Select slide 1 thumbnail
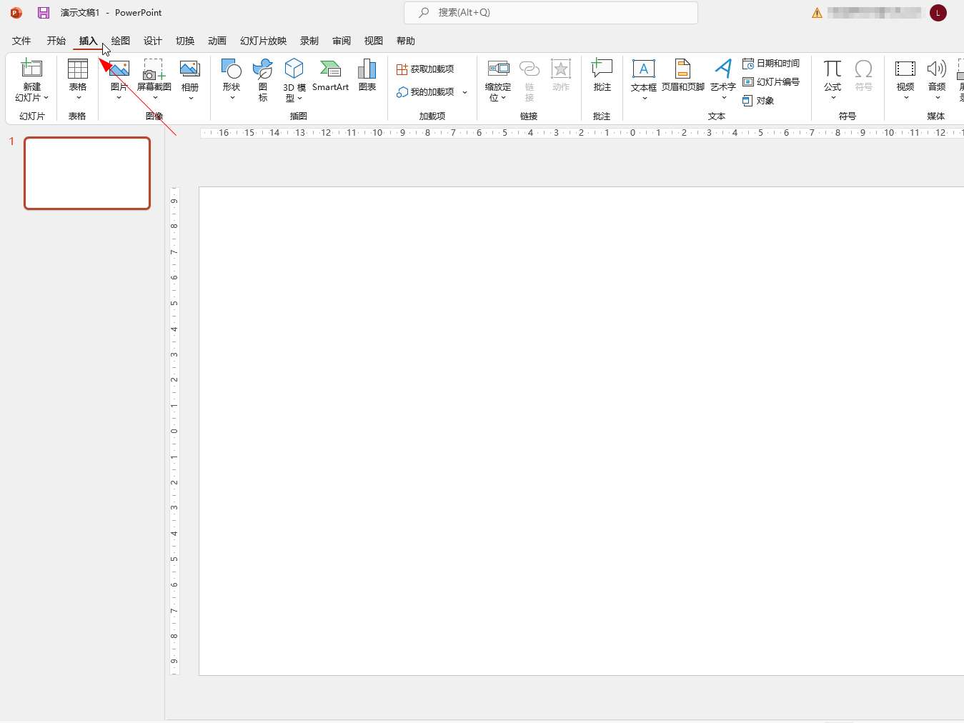 pyautogui.click(x=87, y=173)
